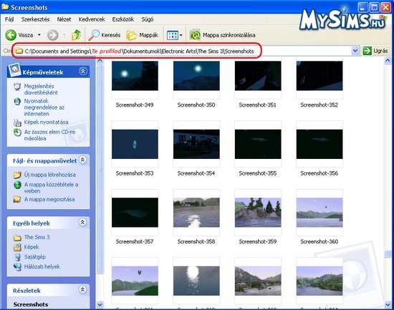Click the CD copy icon
The height and width of the screenshot is (310, 394).
[17, 132]
